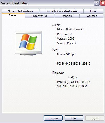Click the Microsoft Windows XP text

[x=71, y=29]
